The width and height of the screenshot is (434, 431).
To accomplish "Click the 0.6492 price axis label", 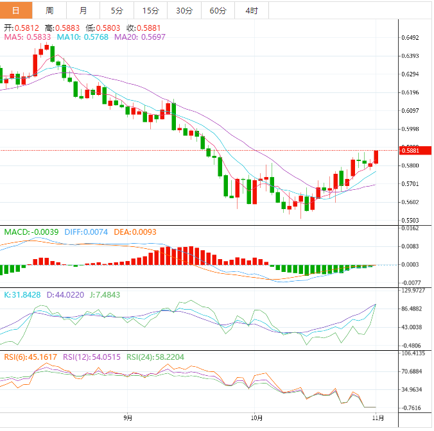I will pos(410,38).
